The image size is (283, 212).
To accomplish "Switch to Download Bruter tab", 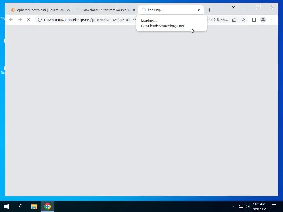I will click(x=106, y=10).
